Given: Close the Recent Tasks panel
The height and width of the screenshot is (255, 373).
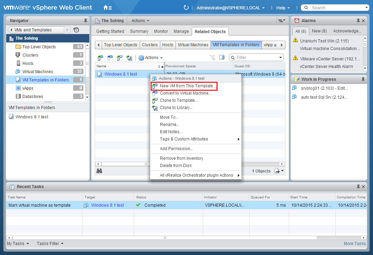Looking at the screenshot, I should pyautogui.click(x=363, y=187).
